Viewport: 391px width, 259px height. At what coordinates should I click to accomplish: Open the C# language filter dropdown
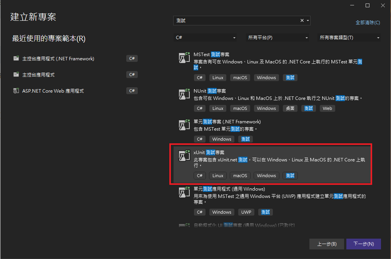pyautogui.click(x=205, y=38)
